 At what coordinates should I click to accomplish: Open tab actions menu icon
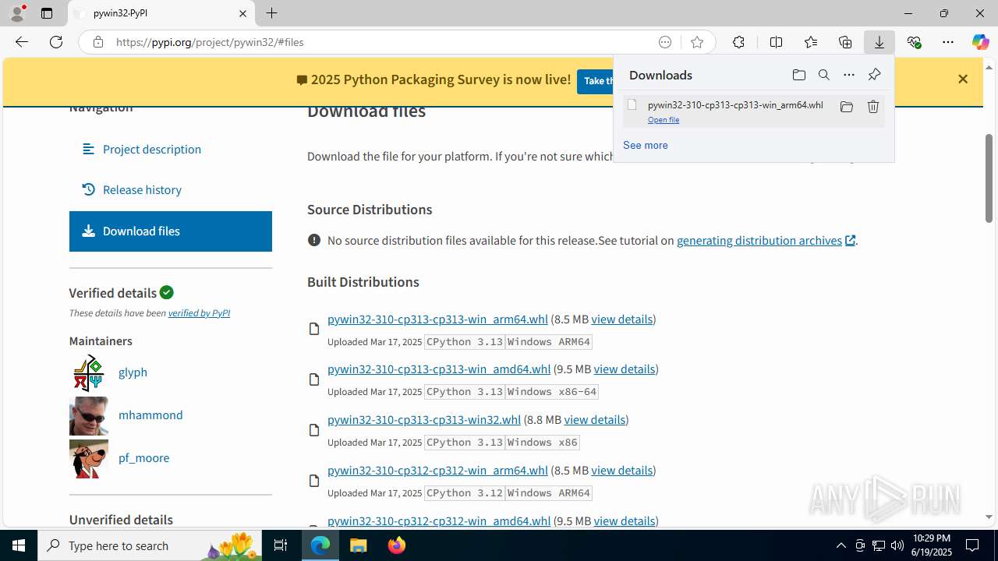point(47,13)
